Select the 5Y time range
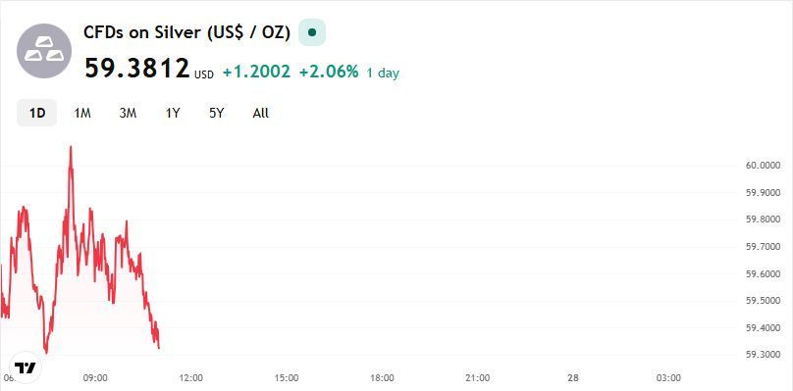793x391 pixels. pos(217,113)
